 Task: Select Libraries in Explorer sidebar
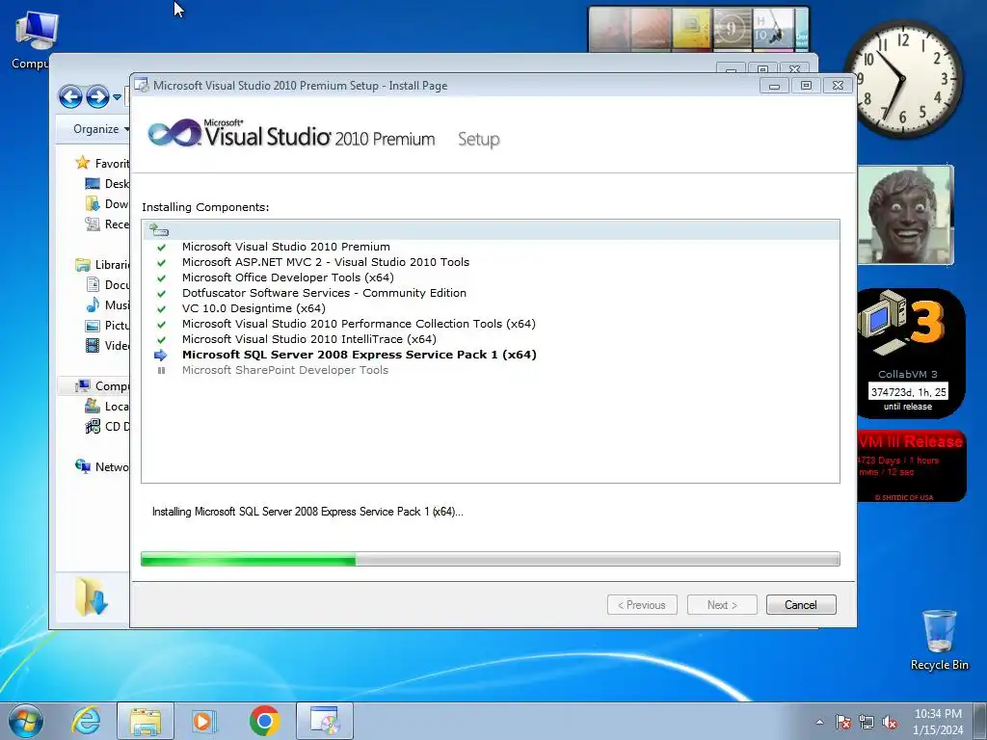[102, 265]
